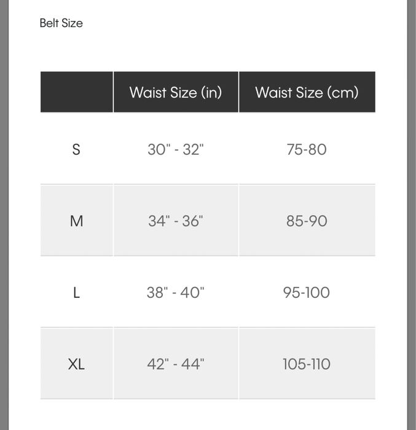Viewport: 416px width, 430px height.
Task: Select the XL size label cell
Action: (76, 364)
